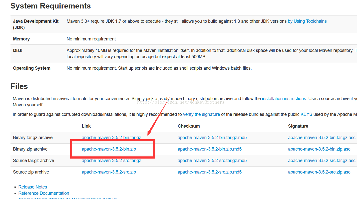Image resolution: width=357 pixels, height=199 pixels.
Task: Open signature apache-maven-3.5.2-bin.tar.gz.asc
Action: [x=322, y=138]
